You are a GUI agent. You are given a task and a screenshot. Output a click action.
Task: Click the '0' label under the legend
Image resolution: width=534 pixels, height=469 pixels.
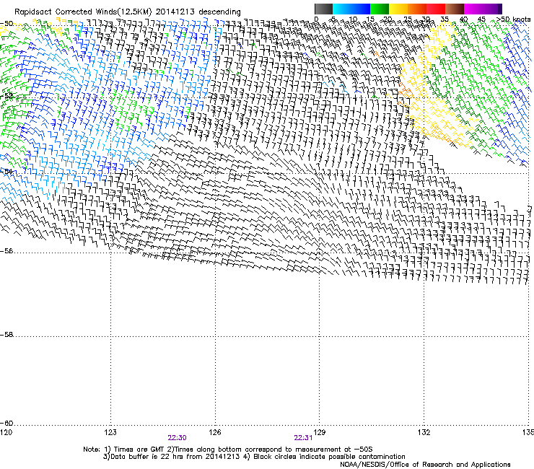[316, 19]
